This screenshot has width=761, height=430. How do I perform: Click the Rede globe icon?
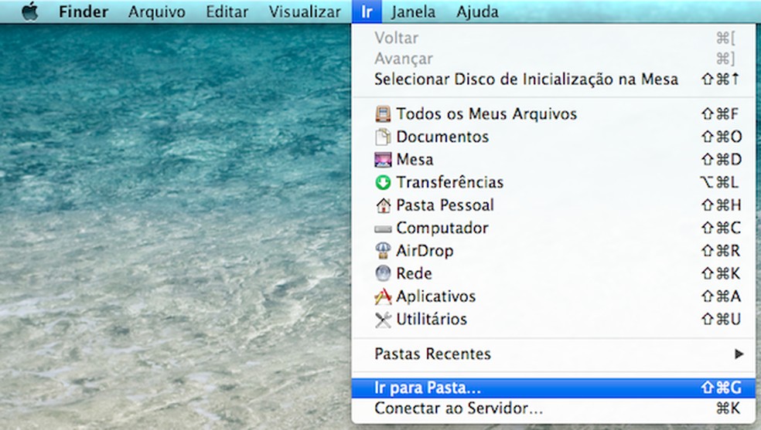coord(384,273)
